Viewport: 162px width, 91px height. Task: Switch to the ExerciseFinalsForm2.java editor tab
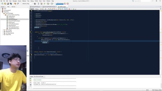tap(50, 7)
